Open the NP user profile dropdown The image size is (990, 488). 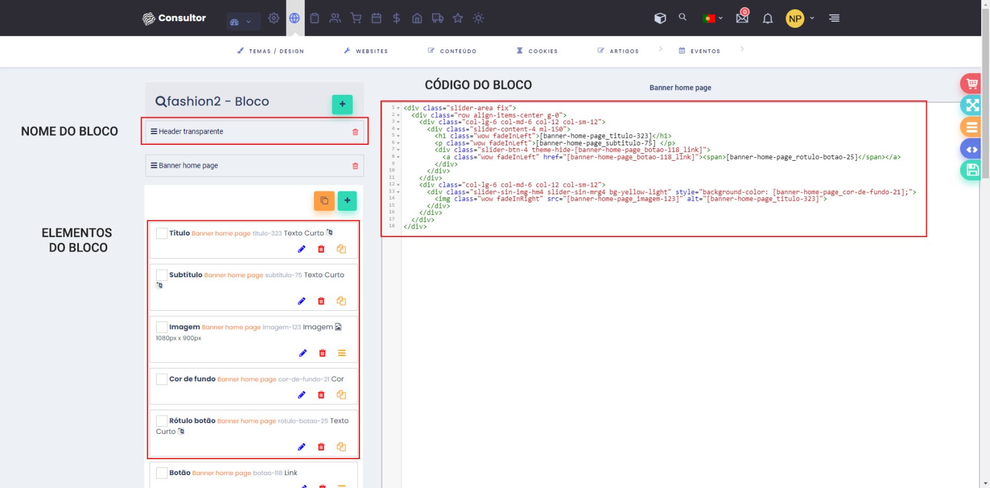800,18
